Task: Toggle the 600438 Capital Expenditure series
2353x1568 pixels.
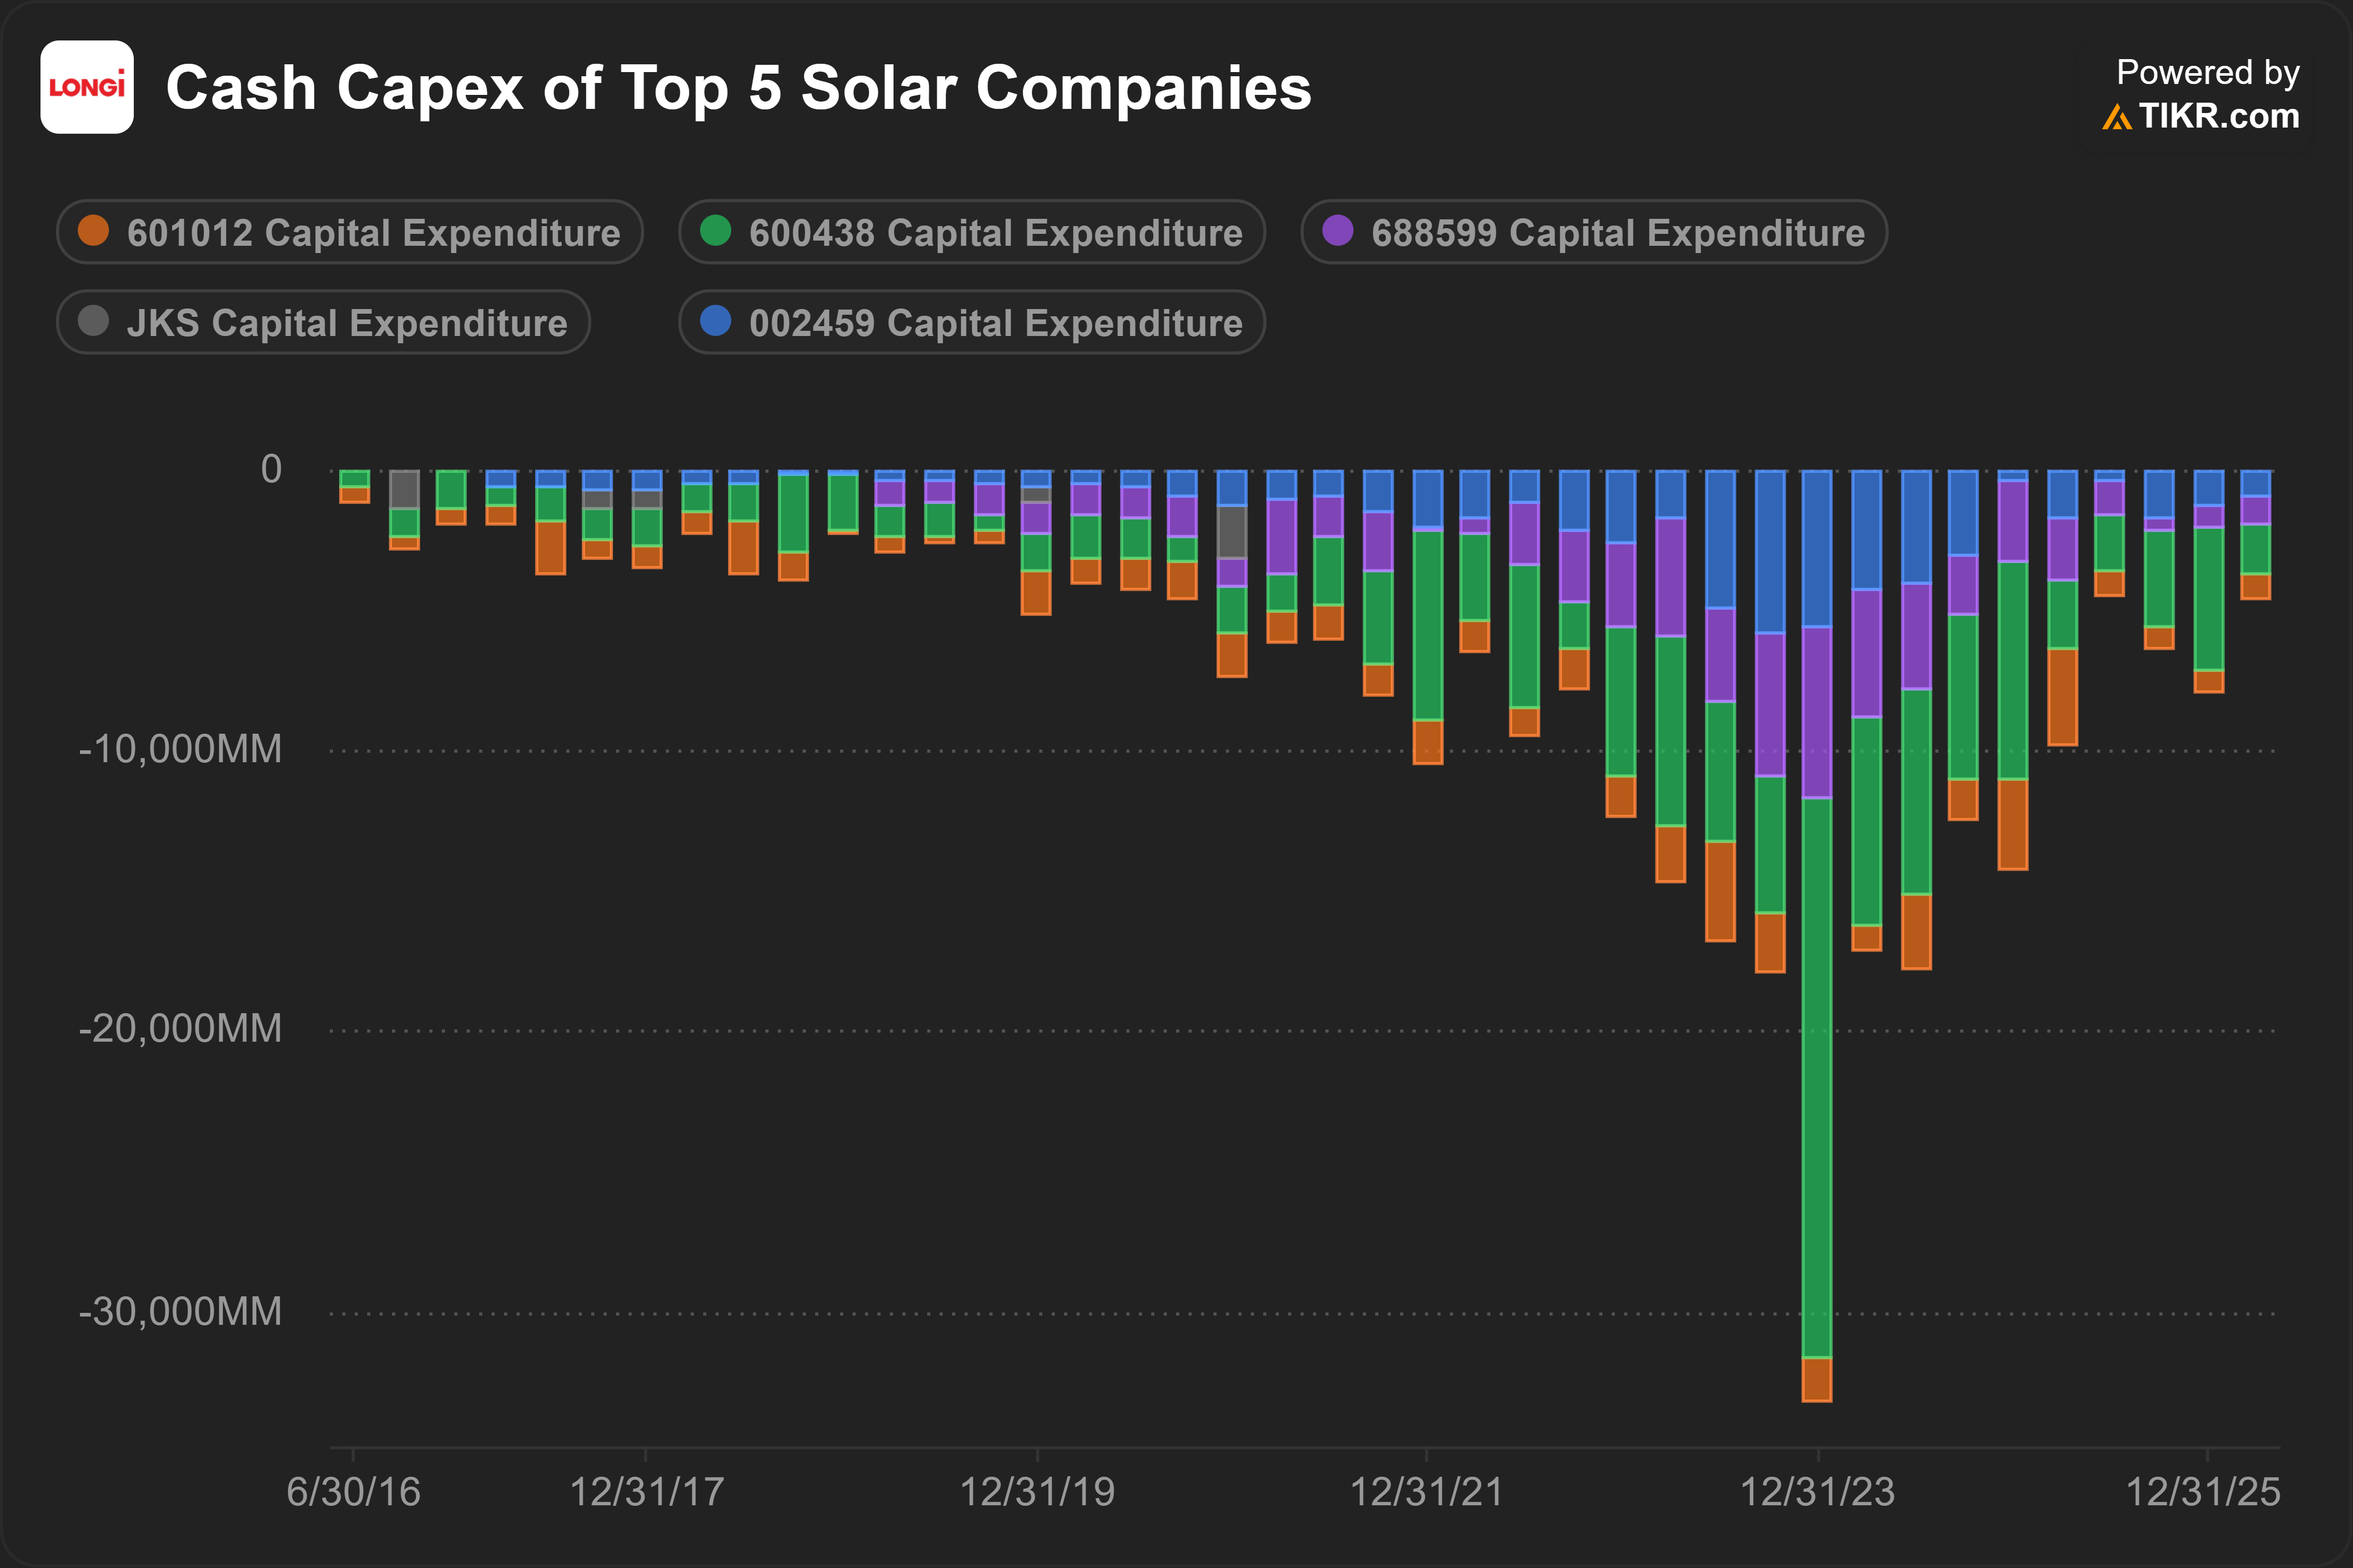Action: pos(972,232)
